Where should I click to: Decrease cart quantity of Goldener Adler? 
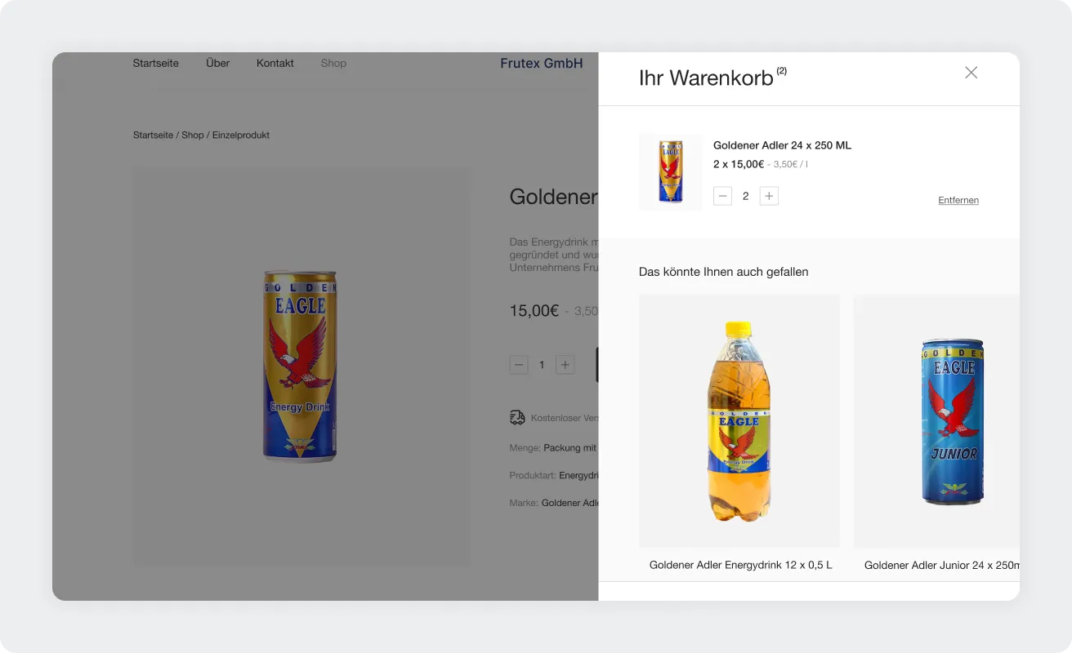(722, 196)
